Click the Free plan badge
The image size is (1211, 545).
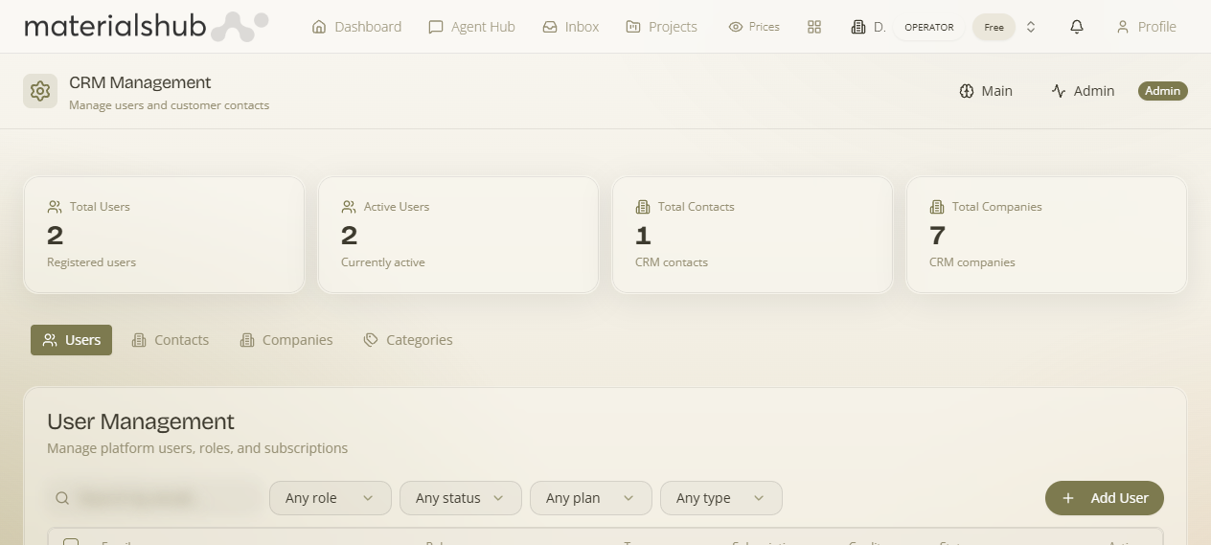tap(994, 27)
